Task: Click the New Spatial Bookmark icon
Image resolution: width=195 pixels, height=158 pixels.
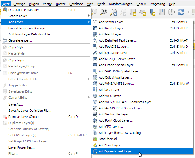Action: tap(153, 12)
